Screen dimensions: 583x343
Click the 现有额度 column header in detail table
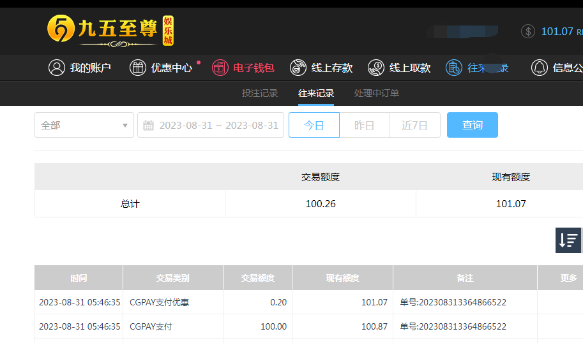point(342,278)
